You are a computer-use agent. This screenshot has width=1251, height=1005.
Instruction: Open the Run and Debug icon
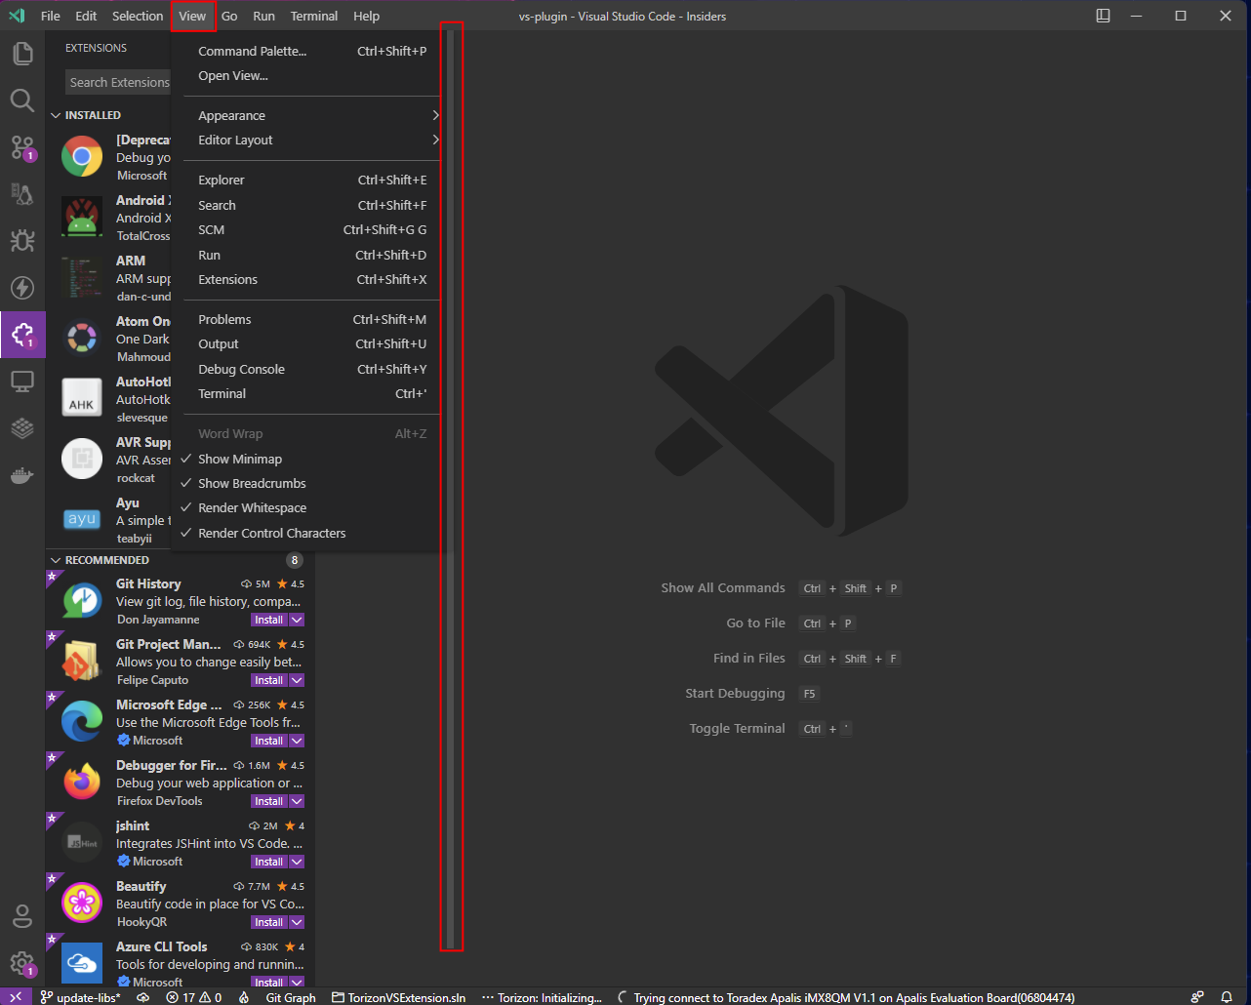(x=22, y=240)
